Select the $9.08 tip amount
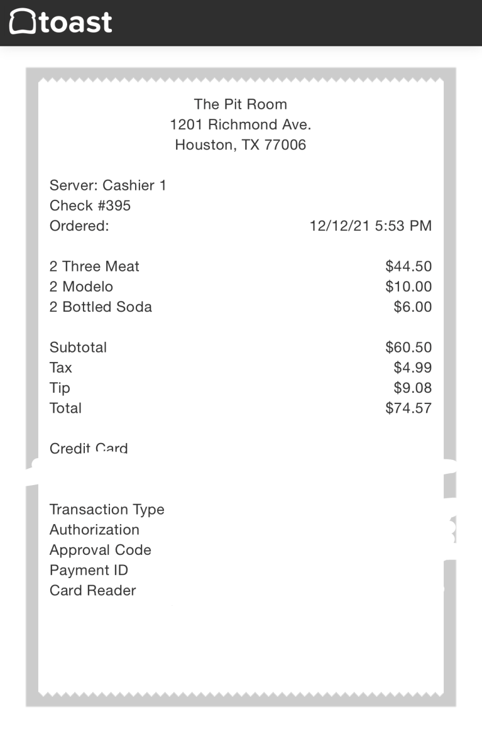This screenshot has height=754, width=482. [412, 388]
